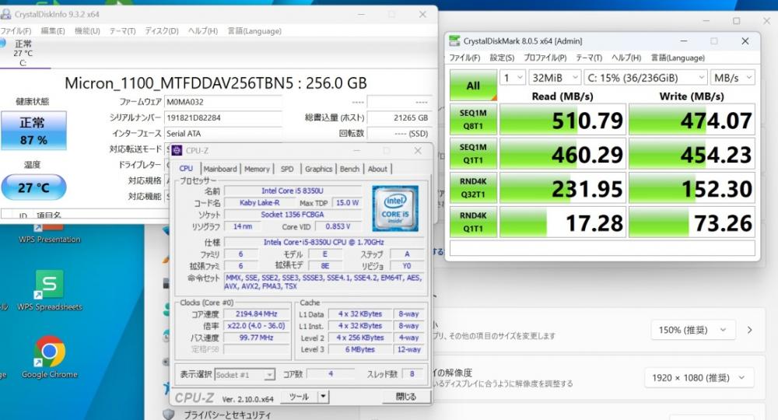The width and height of the screenshot is (778, 420).
Task: Open WPS Presentation desktop shortcut
Action: click(x=49, y=234)
